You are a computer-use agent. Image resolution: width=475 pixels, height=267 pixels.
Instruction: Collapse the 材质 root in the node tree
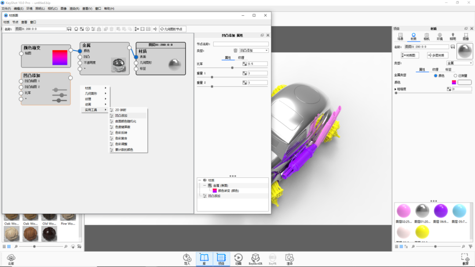200,180
